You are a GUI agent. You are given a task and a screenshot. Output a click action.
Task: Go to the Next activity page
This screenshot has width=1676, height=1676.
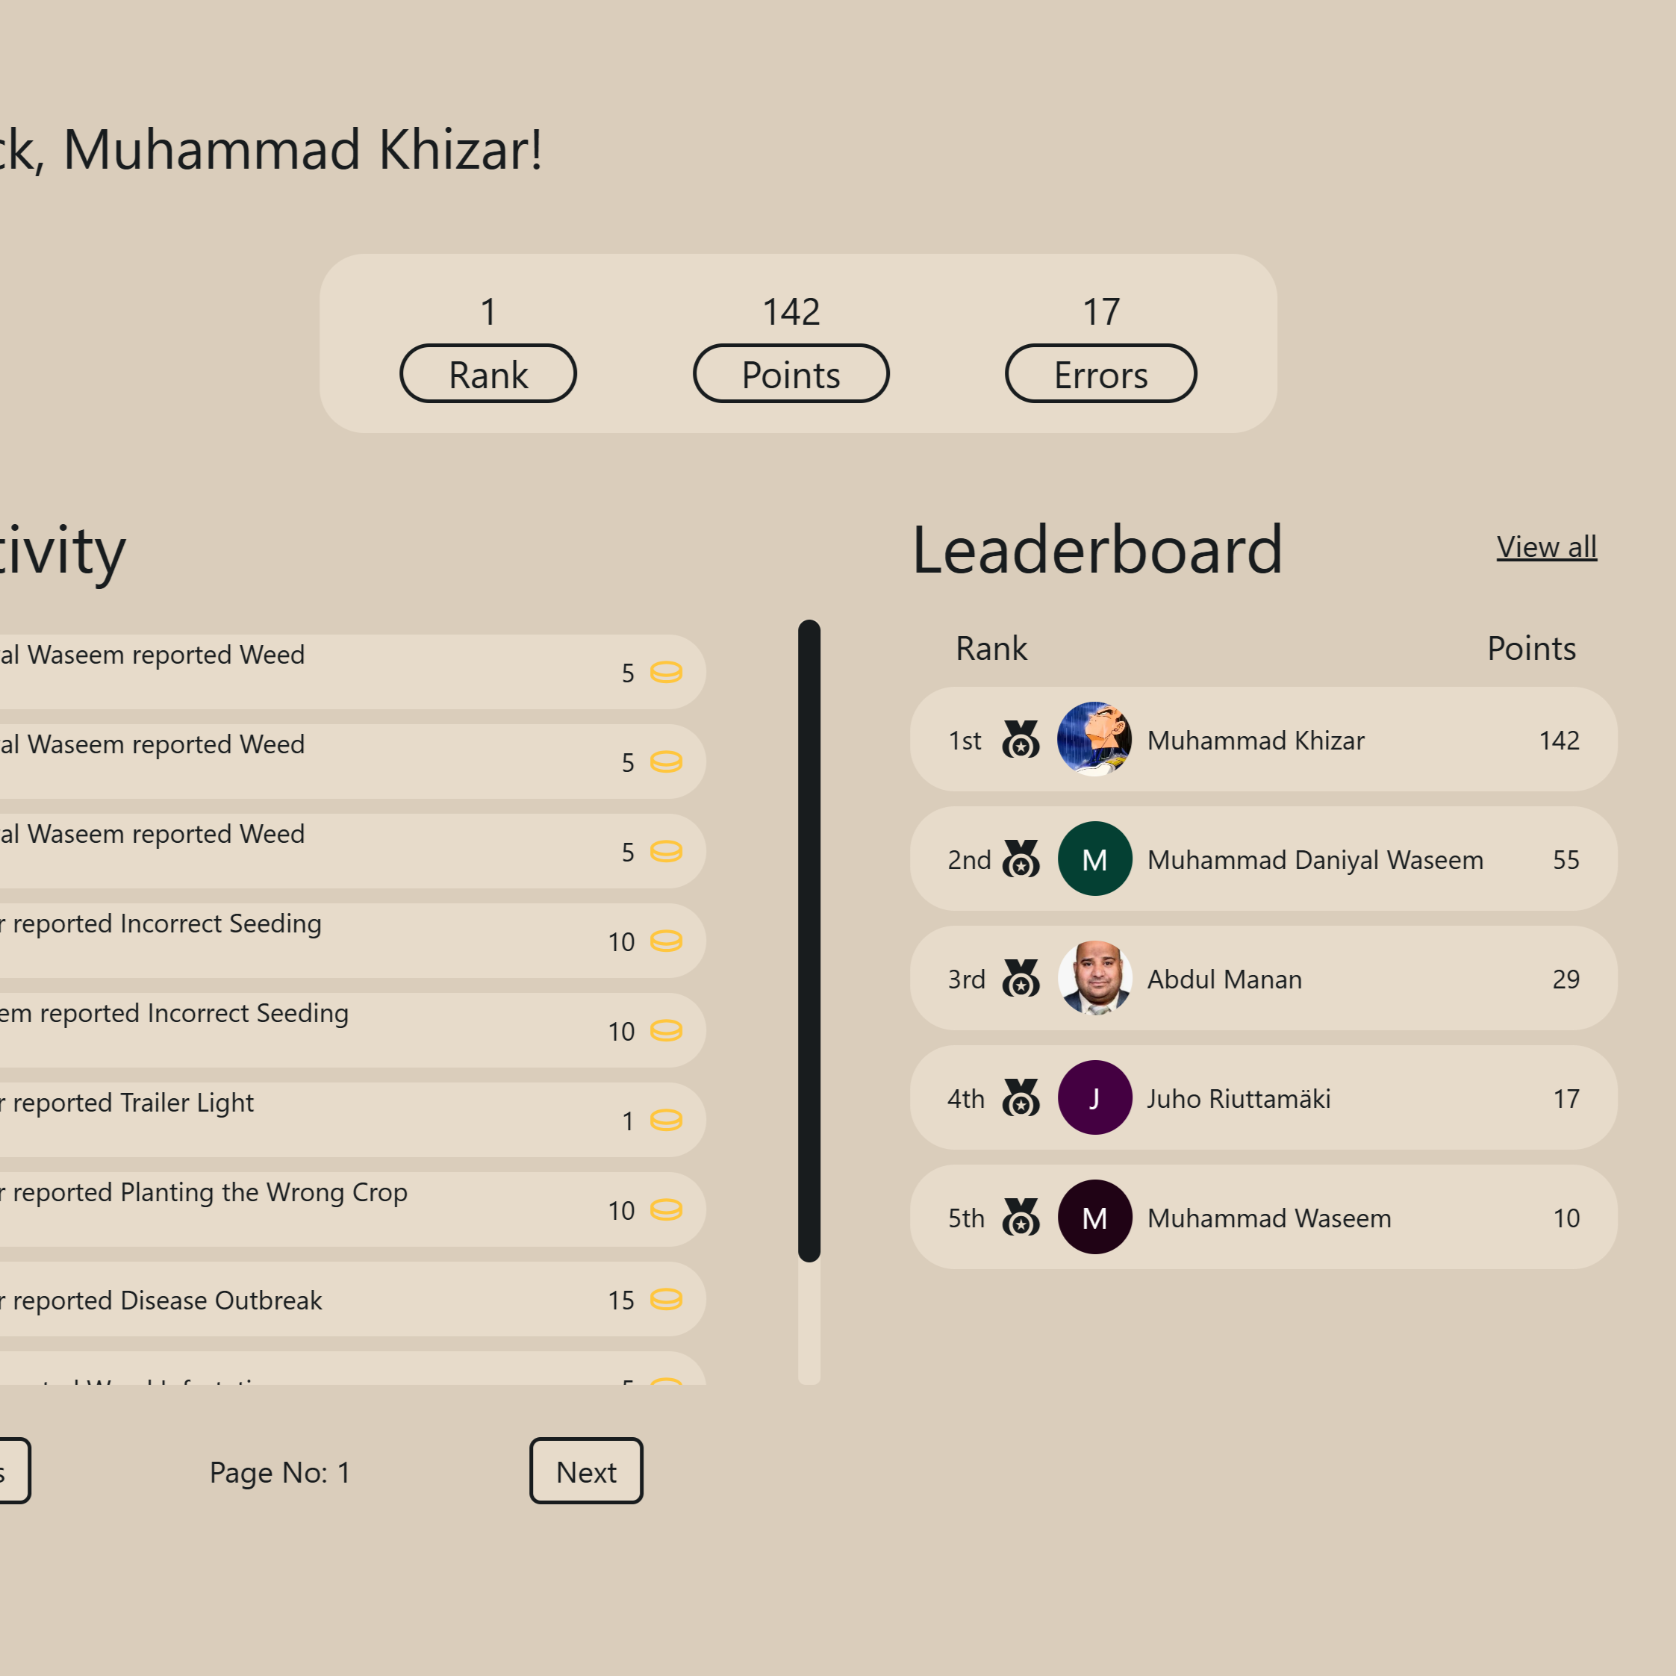[x=587, y=1471]
